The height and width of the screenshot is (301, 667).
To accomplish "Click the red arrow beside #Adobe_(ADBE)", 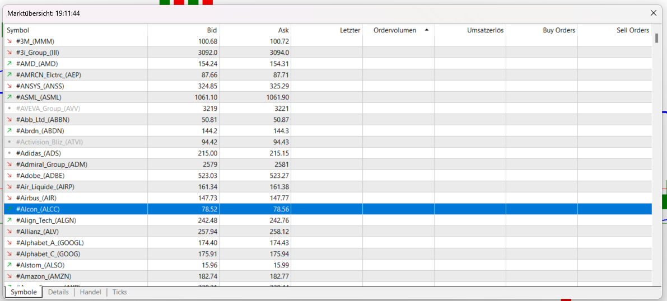I will 10,176.
